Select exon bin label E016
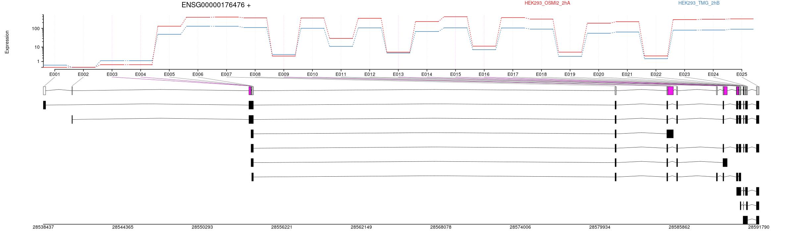 (484, 75)
